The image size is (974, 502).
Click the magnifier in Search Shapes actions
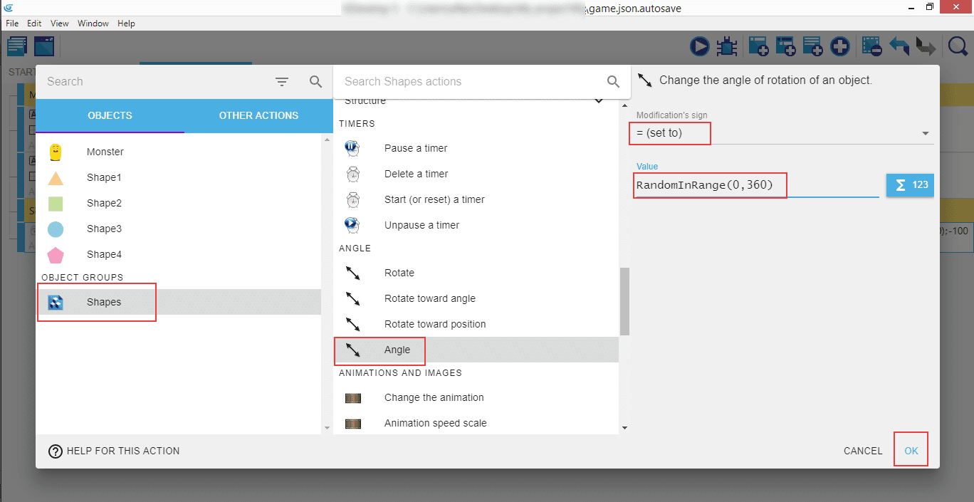tap(613, 82)
